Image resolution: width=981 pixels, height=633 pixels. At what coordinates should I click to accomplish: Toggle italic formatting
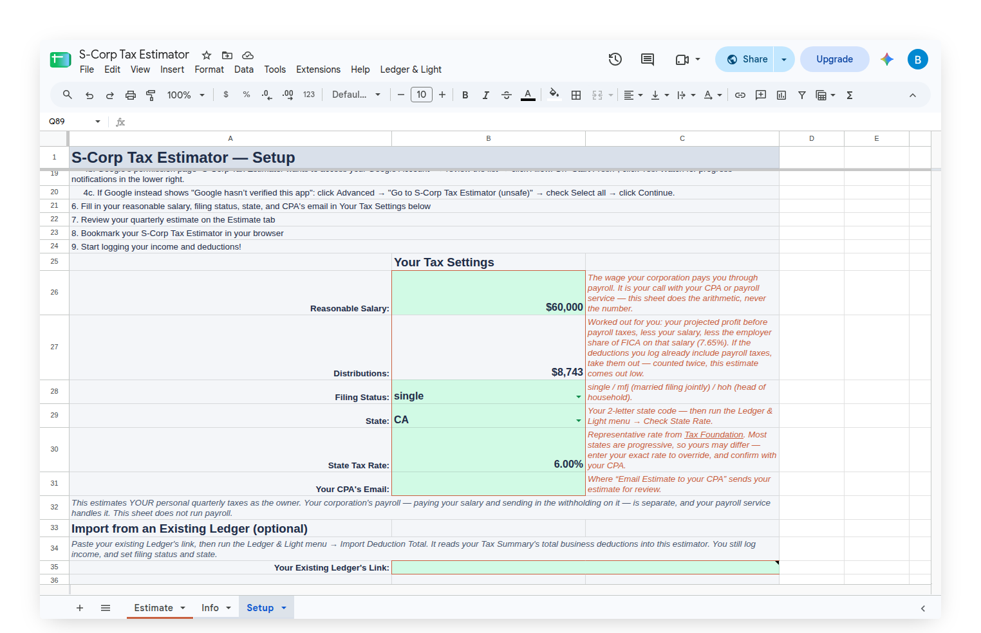486,95
